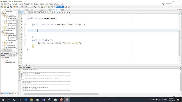
Task: Click the Build Project hammer icon
Action: (x=39, y=7)
